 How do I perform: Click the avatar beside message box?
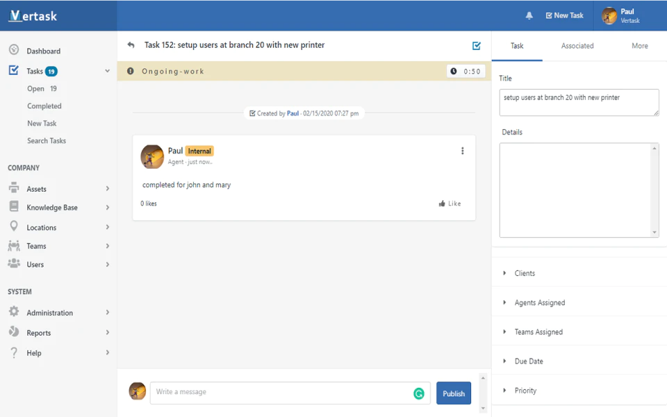point(138,391)
